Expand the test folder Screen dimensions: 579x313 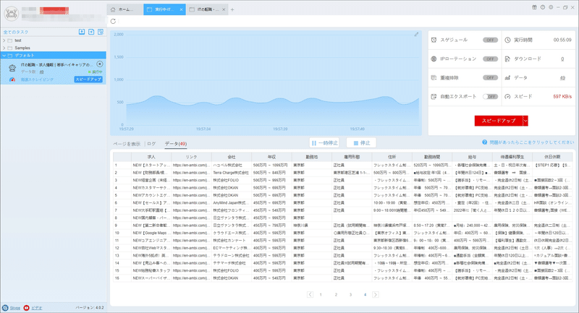pos(4,40)
